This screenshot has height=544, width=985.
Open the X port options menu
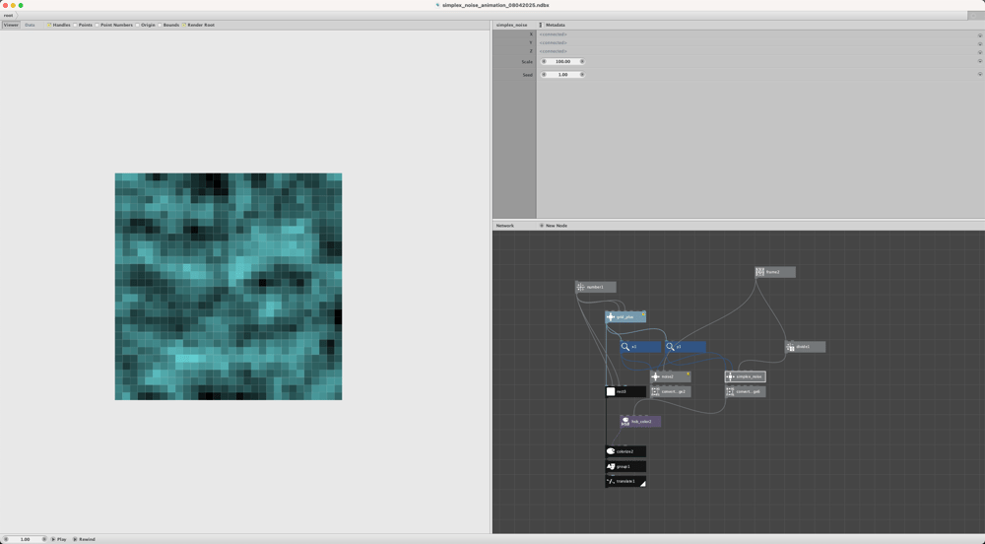click(x=979, y=35)
